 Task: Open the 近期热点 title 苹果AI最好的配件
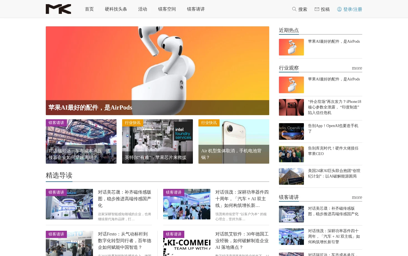coord(334,42)
